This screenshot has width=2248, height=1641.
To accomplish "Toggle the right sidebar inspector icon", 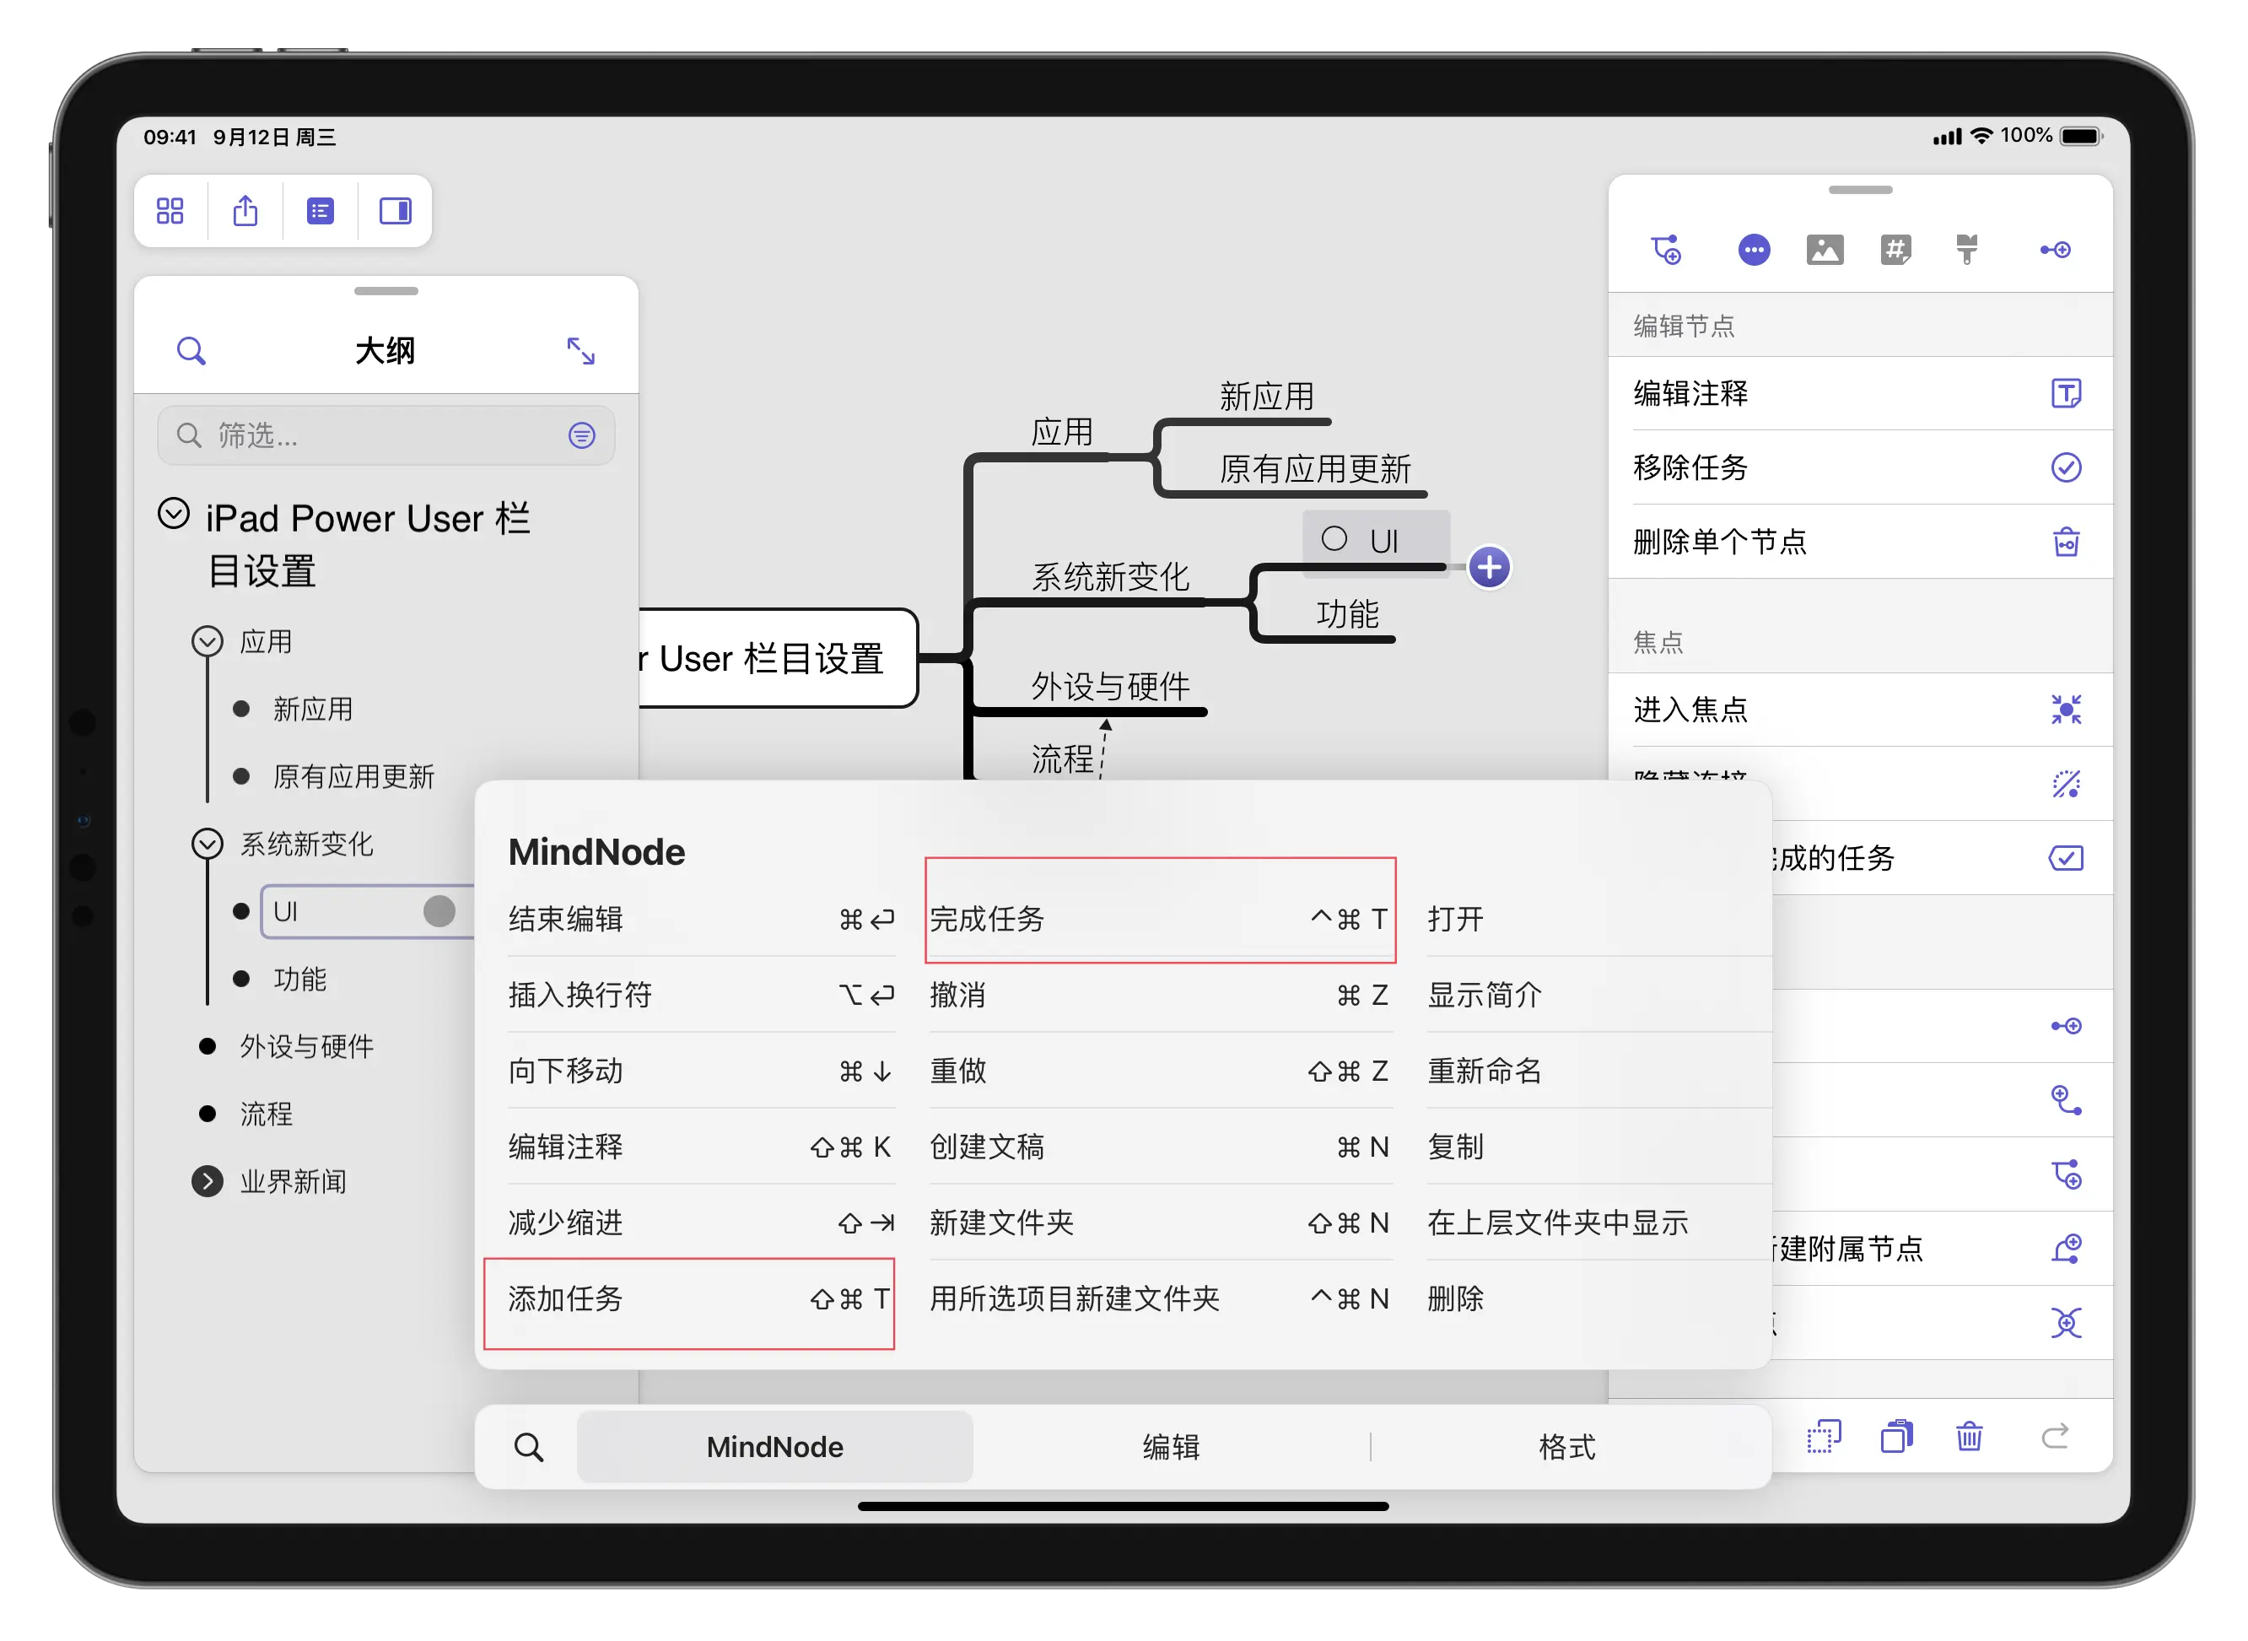I will 395,211.
